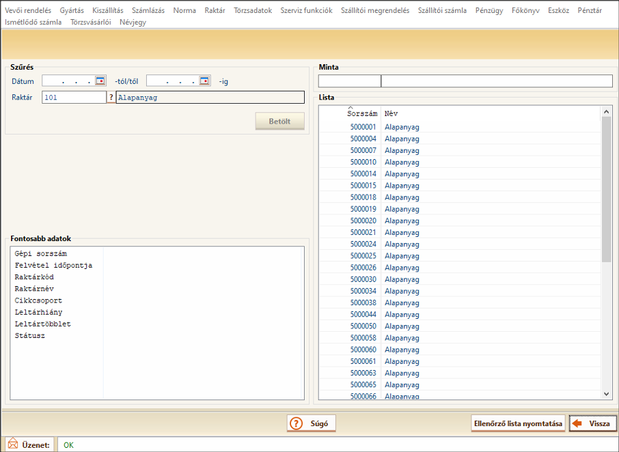Select list row 5000001
The height and width of the screenshot is (452, 619).
pyautogui.click(x=460, y=127)
